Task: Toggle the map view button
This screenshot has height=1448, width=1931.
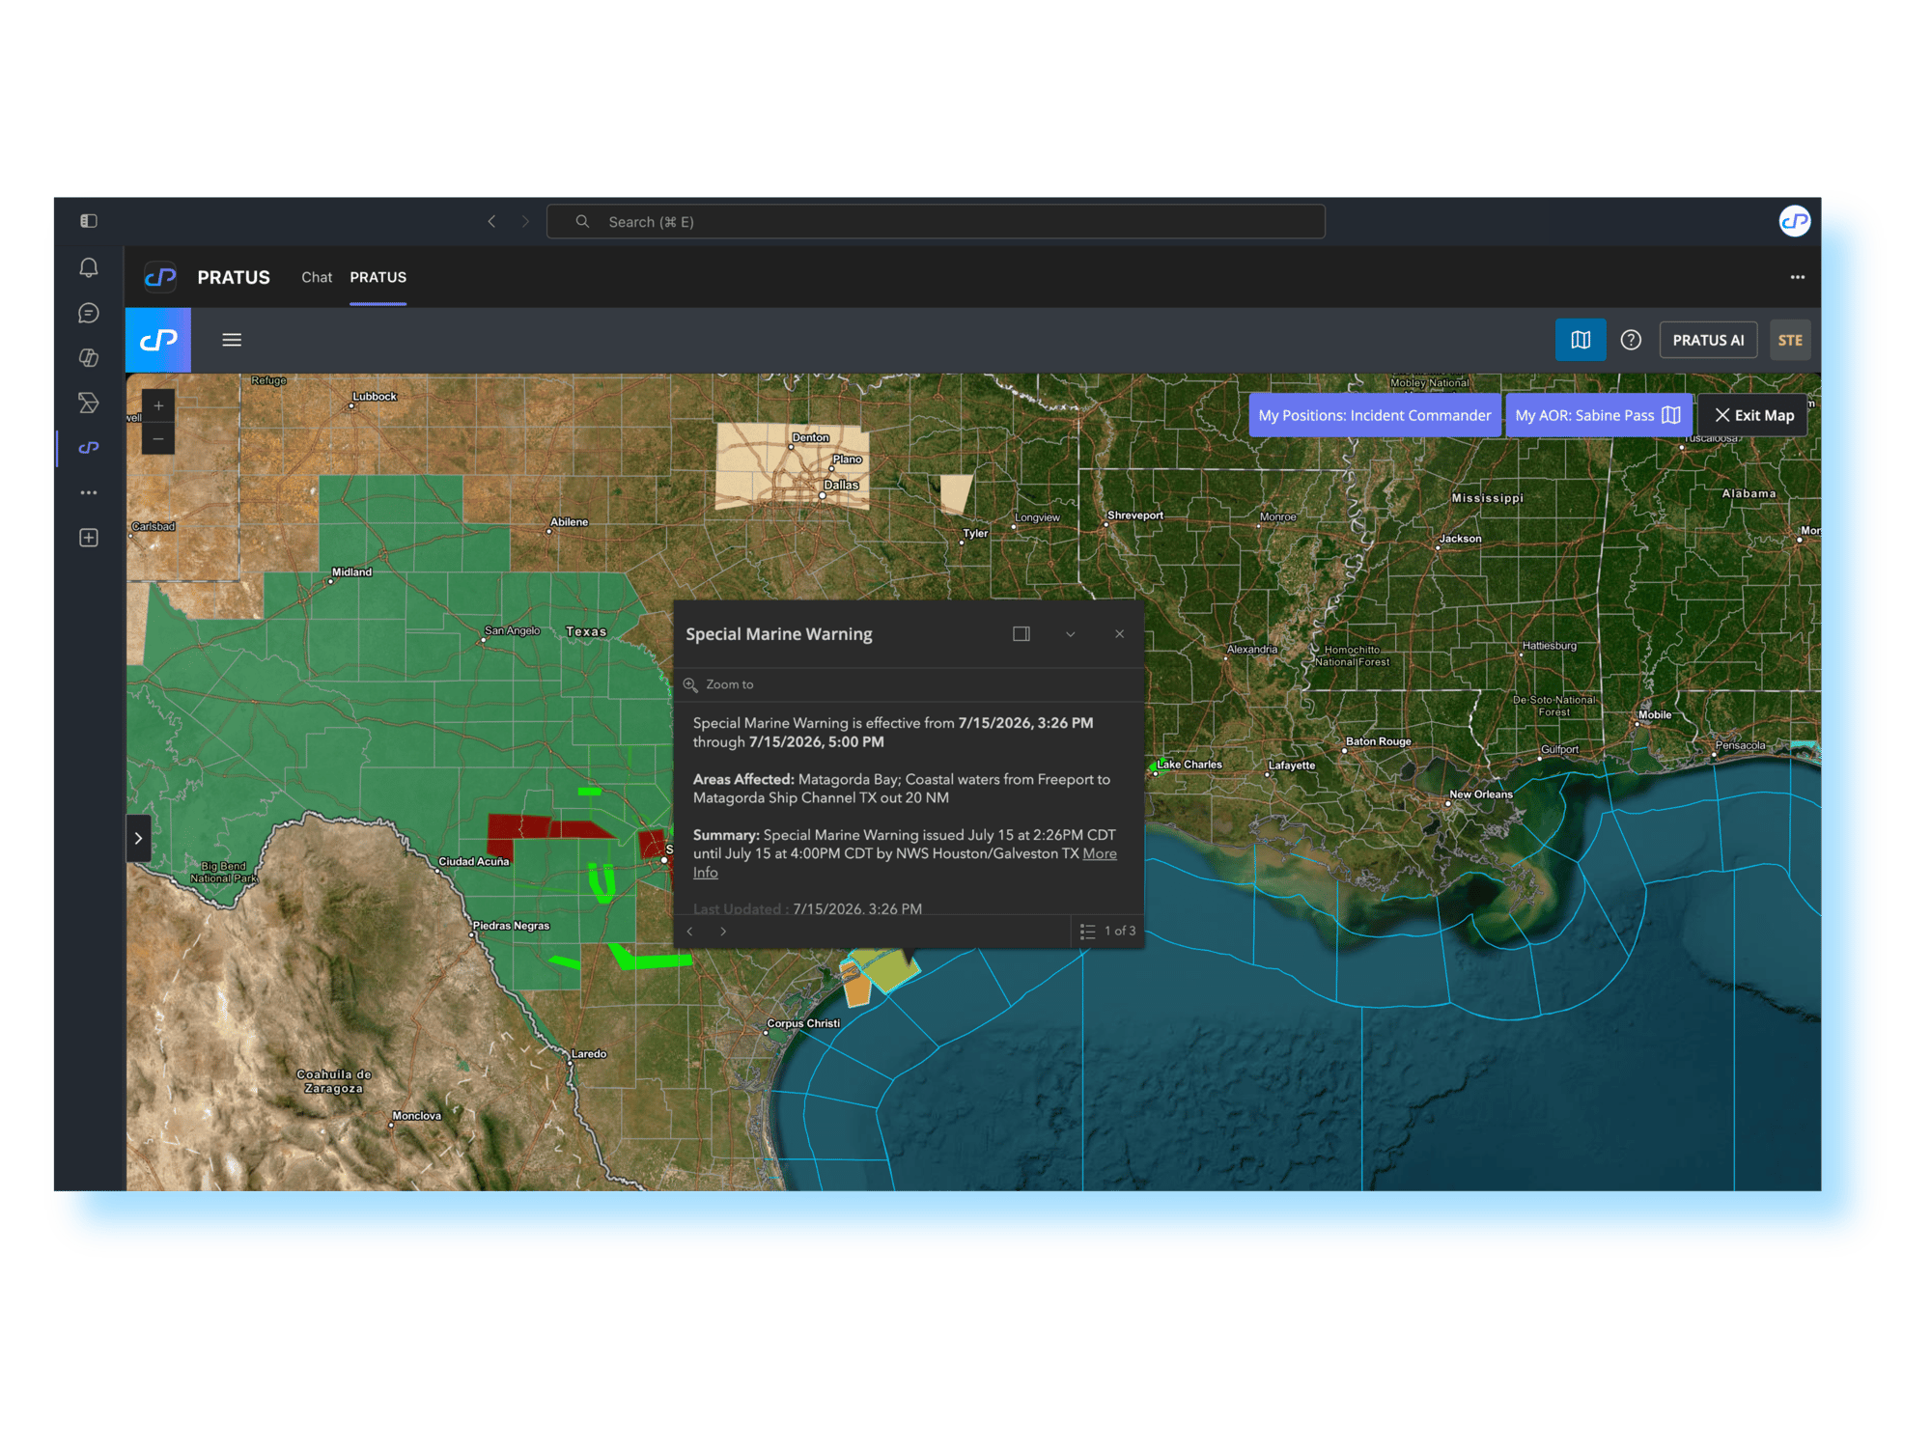Action: (1581, 340)
